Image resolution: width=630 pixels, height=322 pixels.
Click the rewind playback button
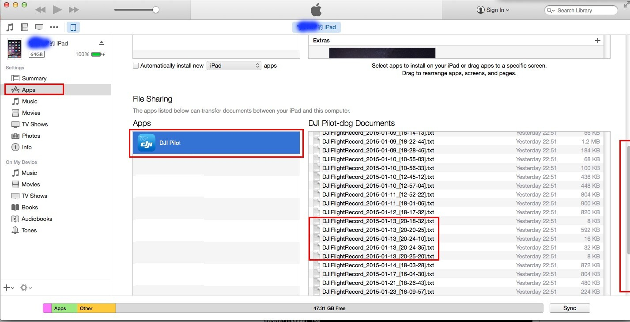[x=40, y=10]
